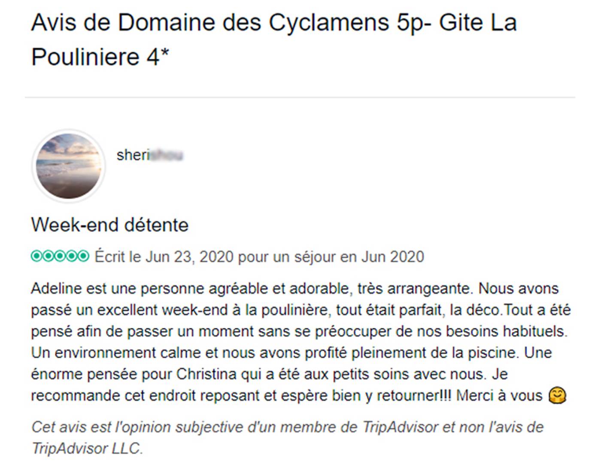This screenshot has width=601, height=472.
Task: Click the "Avis de Domaine des Cyclamens" heading
Action: [274, 22]
